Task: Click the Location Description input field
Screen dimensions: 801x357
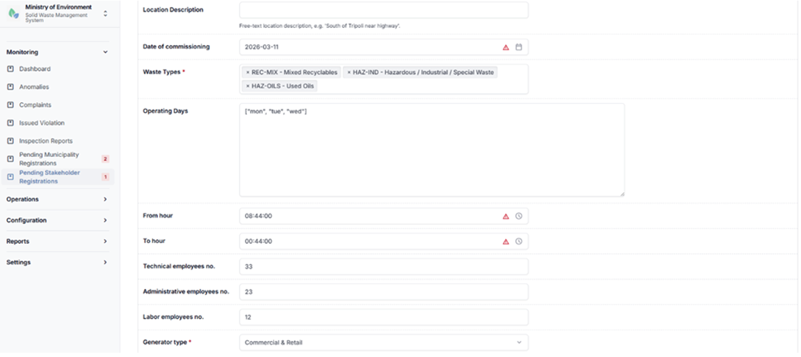Action: pyautogui.click(x=384, y=10)
